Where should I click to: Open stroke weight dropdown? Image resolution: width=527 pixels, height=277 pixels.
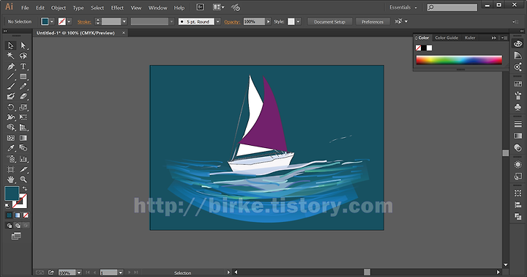(124, 21)
